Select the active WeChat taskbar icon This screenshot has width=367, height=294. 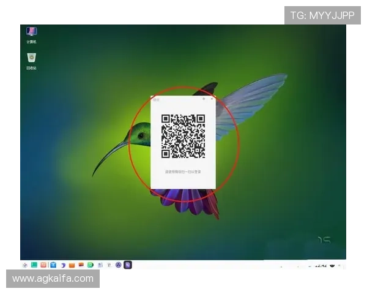(128, 265)
